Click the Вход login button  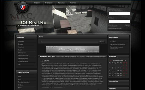click(x=127, y=26)
